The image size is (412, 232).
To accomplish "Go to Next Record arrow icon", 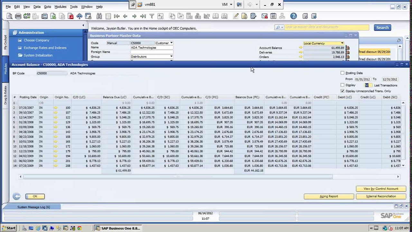I will (x=134, y=16).
